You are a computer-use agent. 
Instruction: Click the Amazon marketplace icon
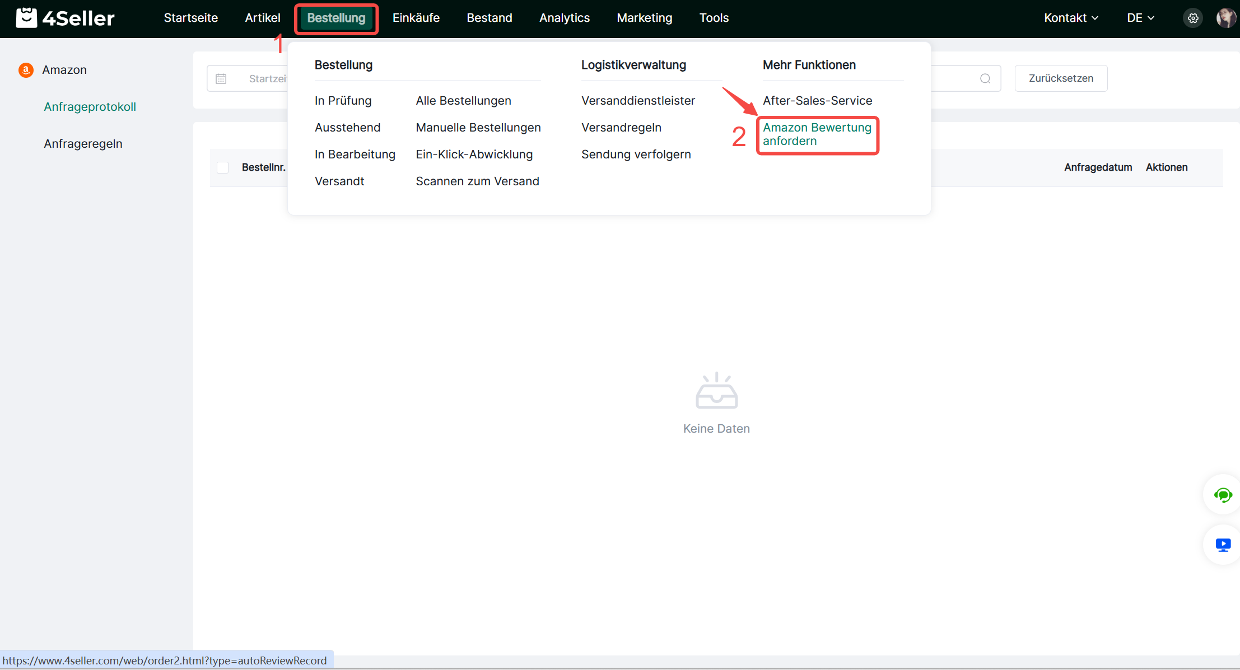26,70
